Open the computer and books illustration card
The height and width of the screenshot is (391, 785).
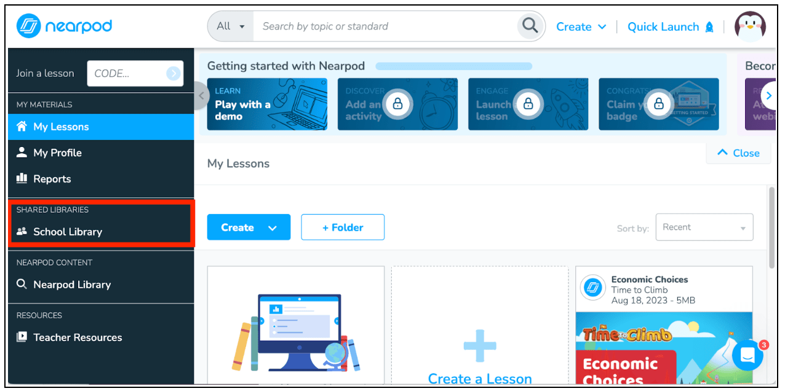tap(296, 326)
